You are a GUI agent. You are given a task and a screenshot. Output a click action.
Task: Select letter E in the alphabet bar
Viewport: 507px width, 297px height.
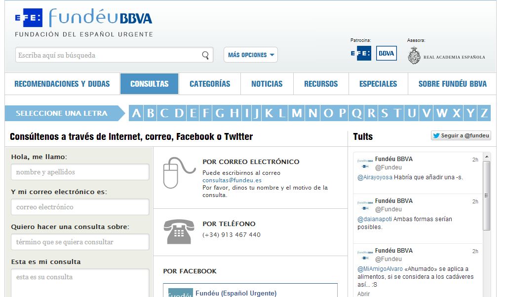pos(193,113)
